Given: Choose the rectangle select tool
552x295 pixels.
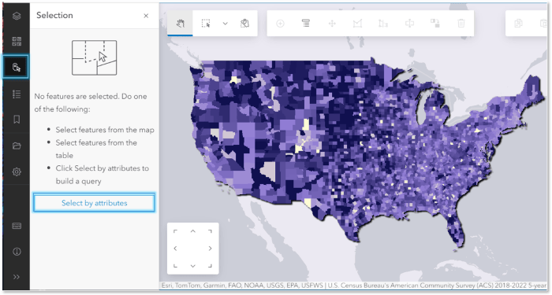Looking at the screenshot, I should (x=206, y=24).
